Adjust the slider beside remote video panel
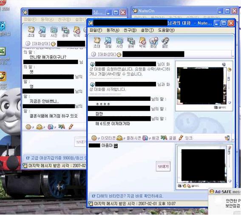Viewport: 241px width, 215px height. (x=229, y=79)
